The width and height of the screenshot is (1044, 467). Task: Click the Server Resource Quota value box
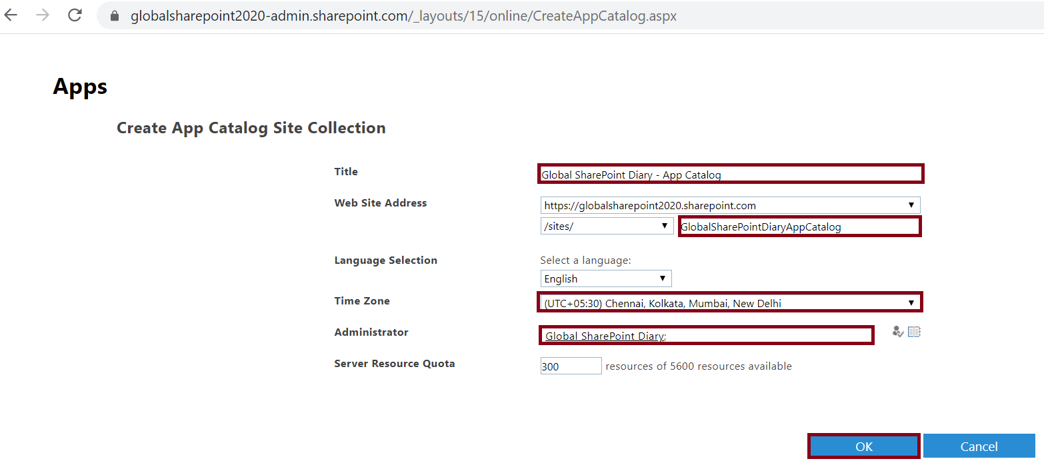click(570, 366)
